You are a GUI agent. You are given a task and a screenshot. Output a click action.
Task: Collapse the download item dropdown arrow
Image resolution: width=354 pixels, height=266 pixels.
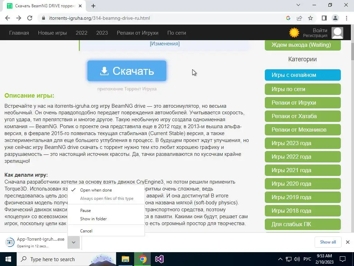pos(74,242)
